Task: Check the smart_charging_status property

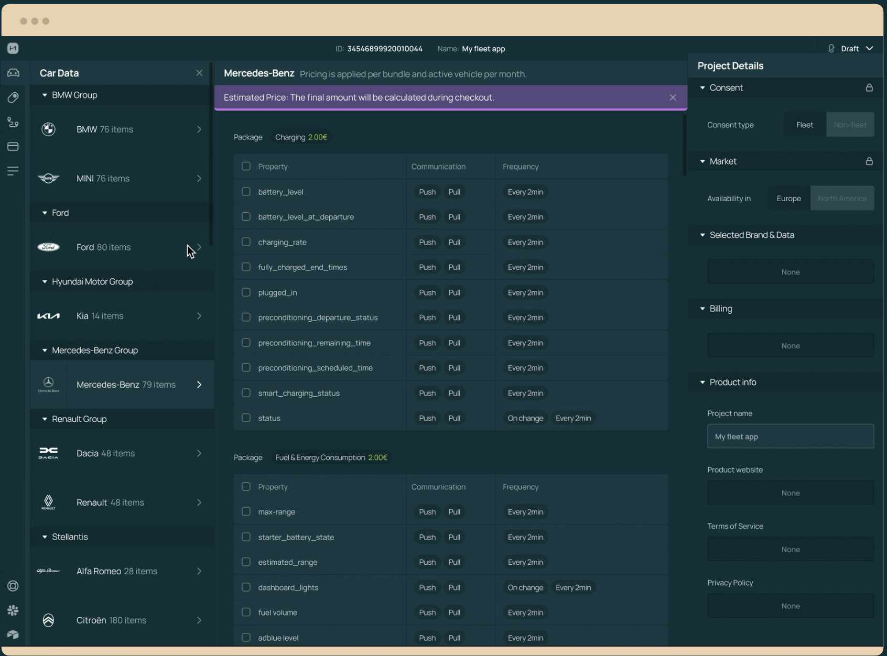Action: (x=246, y=393)
